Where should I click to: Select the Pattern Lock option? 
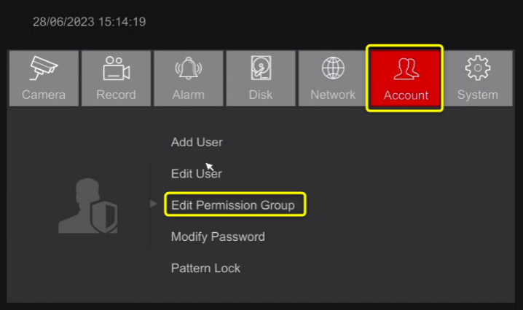click(x=205, y=268)
